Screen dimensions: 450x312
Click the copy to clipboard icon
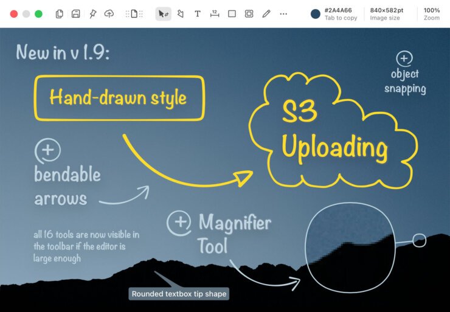tap(59, 14)
